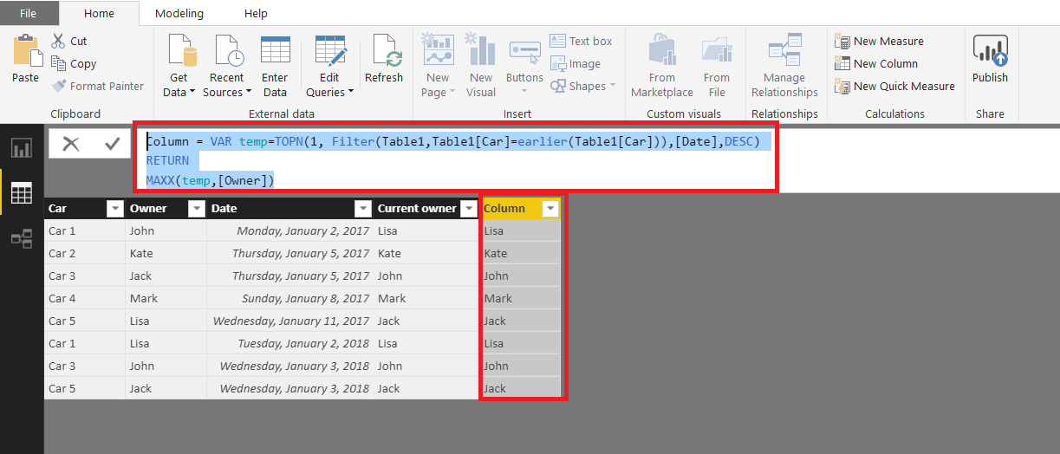1060x454 pixels.
Task: Click 'Kate' in the Current owner column
Action: pyautogui.click(x=426, y=253)
